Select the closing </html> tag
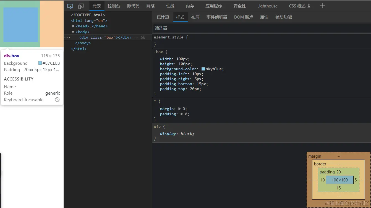The width and height of the screenshot is (371, 208). (79, 49)
